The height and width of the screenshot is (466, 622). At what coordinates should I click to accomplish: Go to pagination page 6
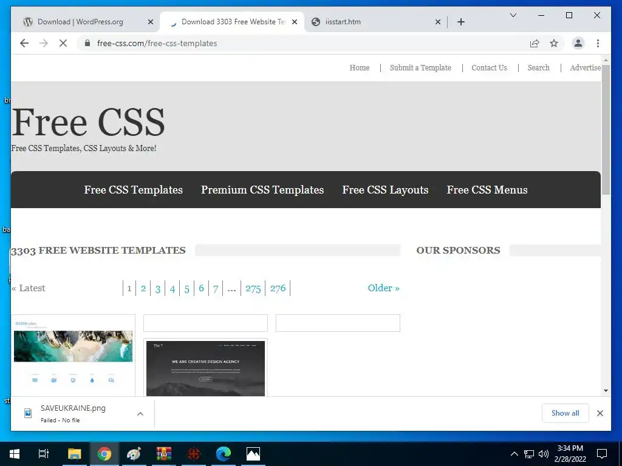[201, 288]
